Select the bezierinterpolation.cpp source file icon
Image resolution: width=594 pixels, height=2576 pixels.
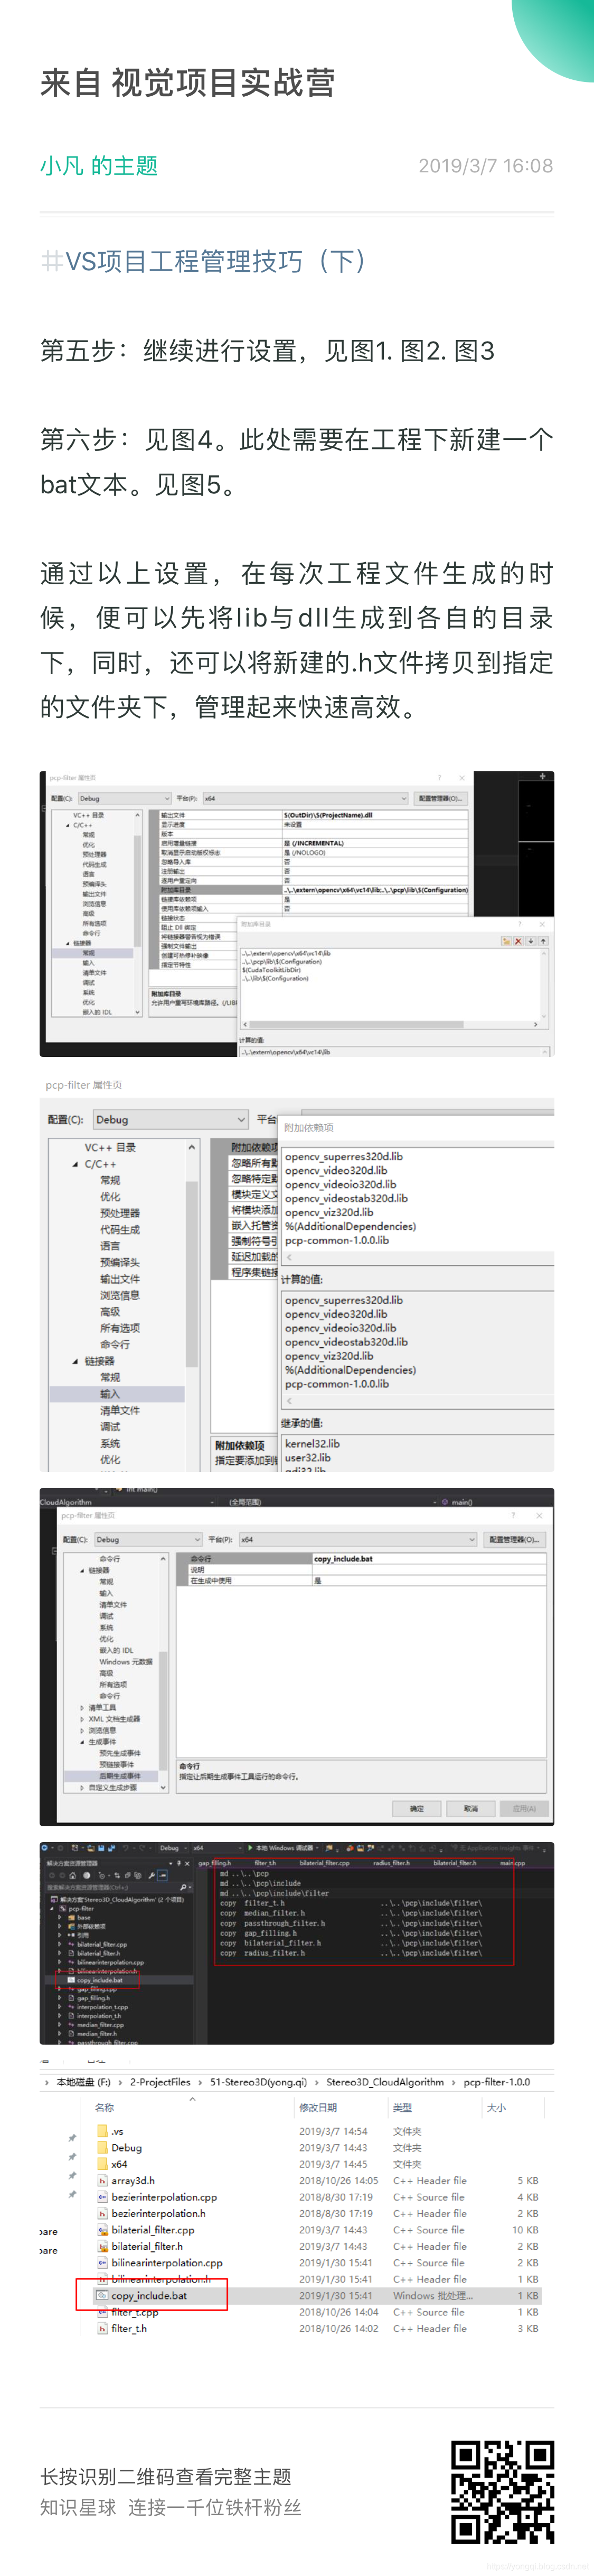click(x=102, y=2197)
